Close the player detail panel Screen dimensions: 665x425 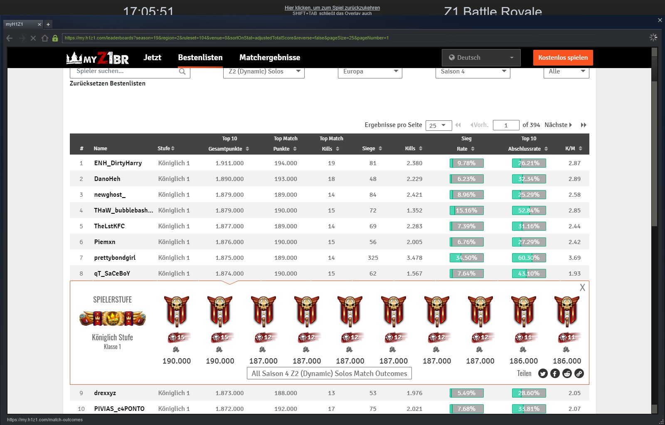(x=582, y=287)
